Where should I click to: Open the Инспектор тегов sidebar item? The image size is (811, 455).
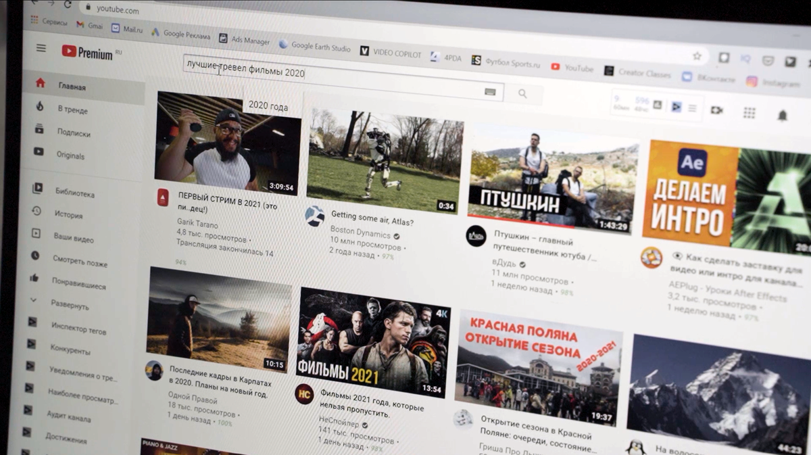click(66, 328)
